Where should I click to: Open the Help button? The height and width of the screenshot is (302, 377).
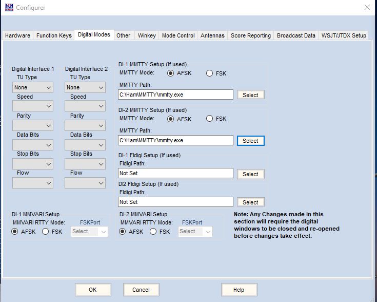[x=239, y=290]
